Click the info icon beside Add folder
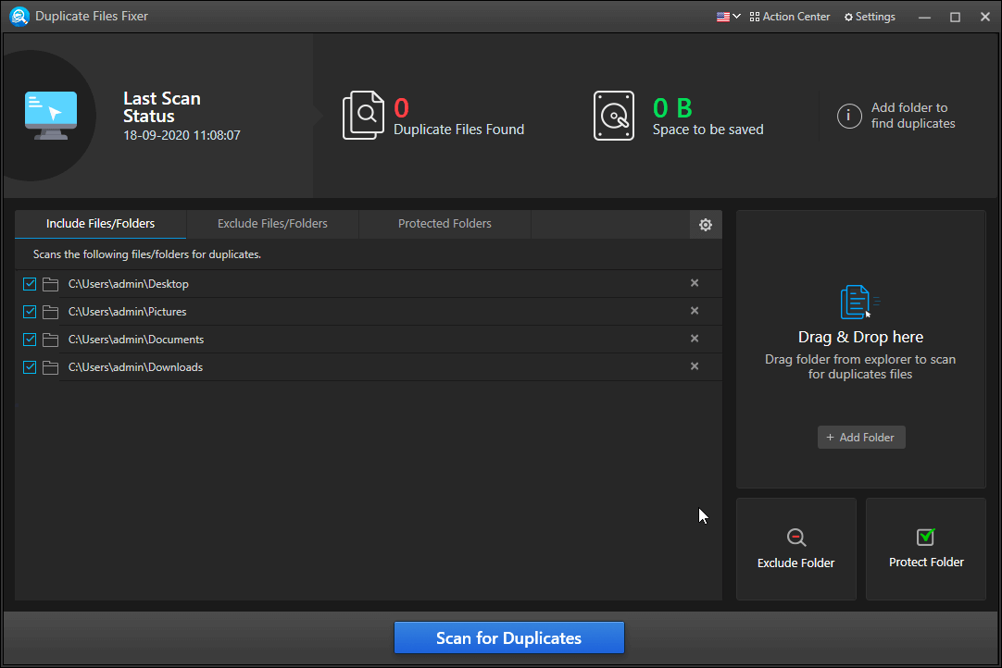Image resolution: width=1002 pixels, height=668 pixels. click(849, 116)
